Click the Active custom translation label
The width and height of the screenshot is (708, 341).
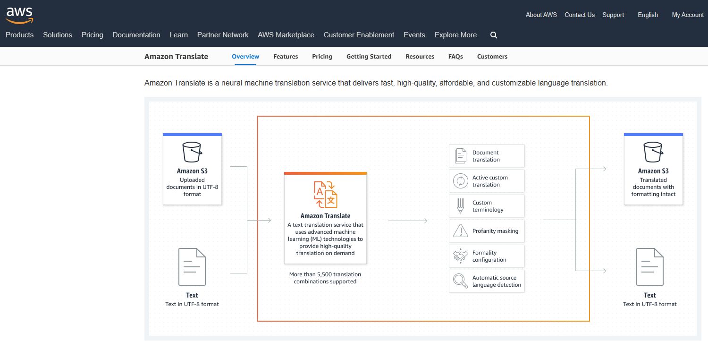coord(490,181)
